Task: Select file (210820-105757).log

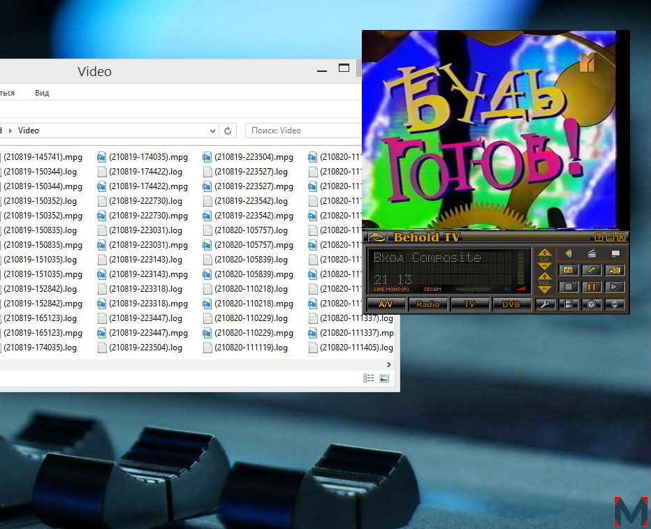Action: pyautogui.click(x=251, y=230)
